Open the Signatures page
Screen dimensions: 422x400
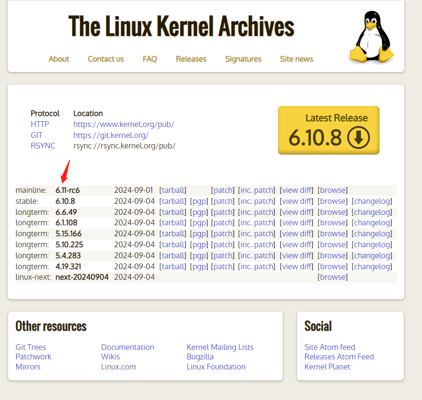243,59
